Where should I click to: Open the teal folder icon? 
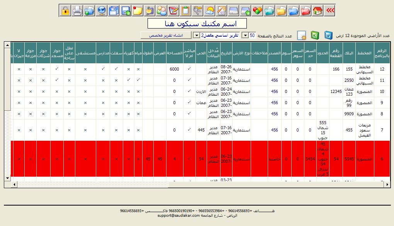coord(270,11)
